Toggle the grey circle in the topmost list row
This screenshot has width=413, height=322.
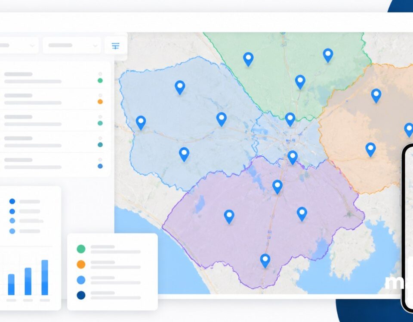click(100, 74)
